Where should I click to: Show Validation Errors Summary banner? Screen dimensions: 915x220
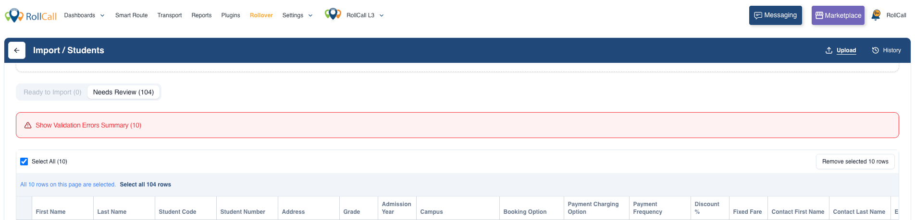pos(88,125)
